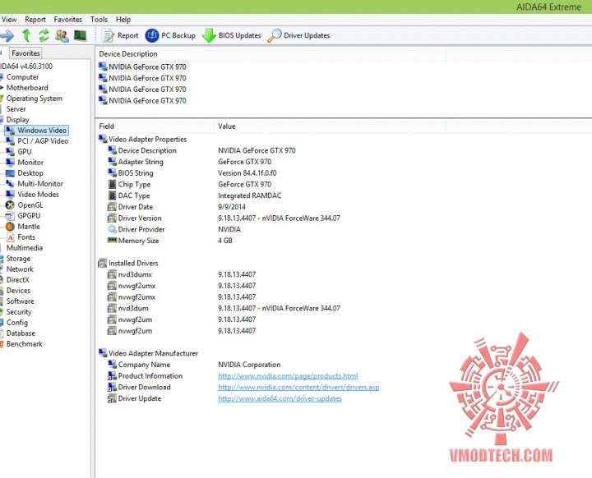
Task: Select Software category
Action: (x=20, y=301)
